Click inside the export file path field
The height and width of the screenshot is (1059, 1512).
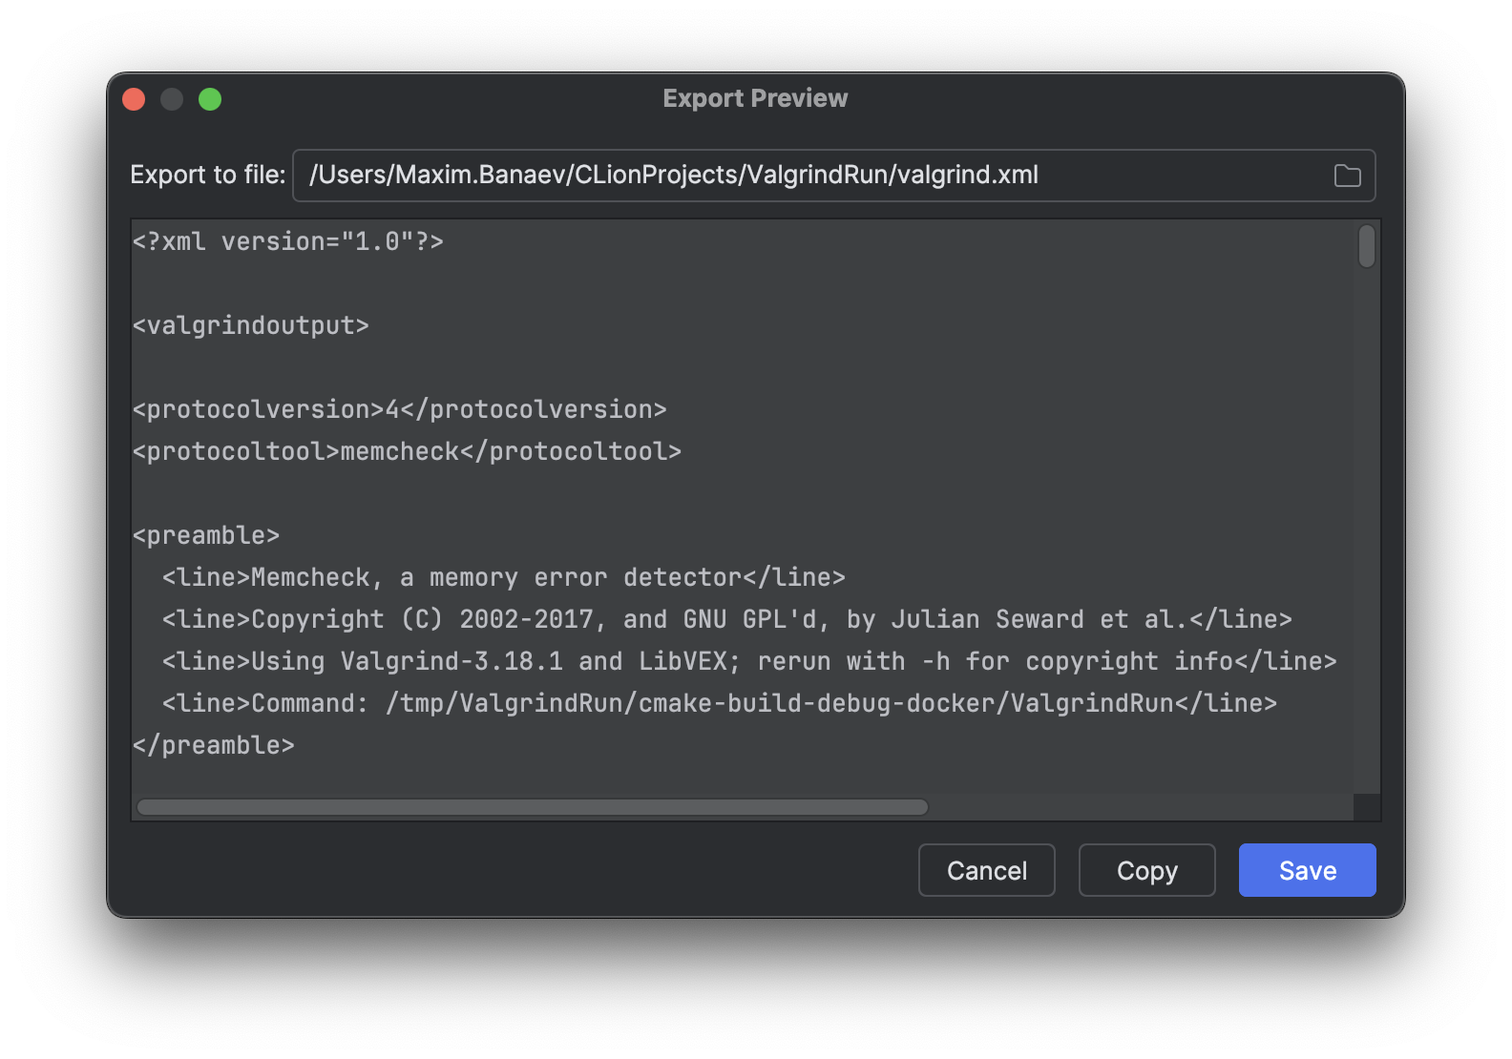(668, 176)
